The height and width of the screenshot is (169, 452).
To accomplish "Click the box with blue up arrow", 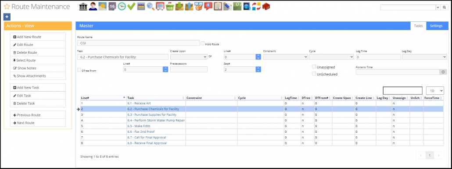I will pyautogui.click(x=189, y=6).
